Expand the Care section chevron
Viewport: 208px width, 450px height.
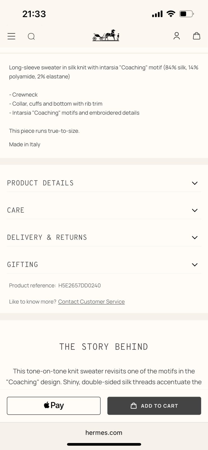pyautogui.click(x=194, y=210)
